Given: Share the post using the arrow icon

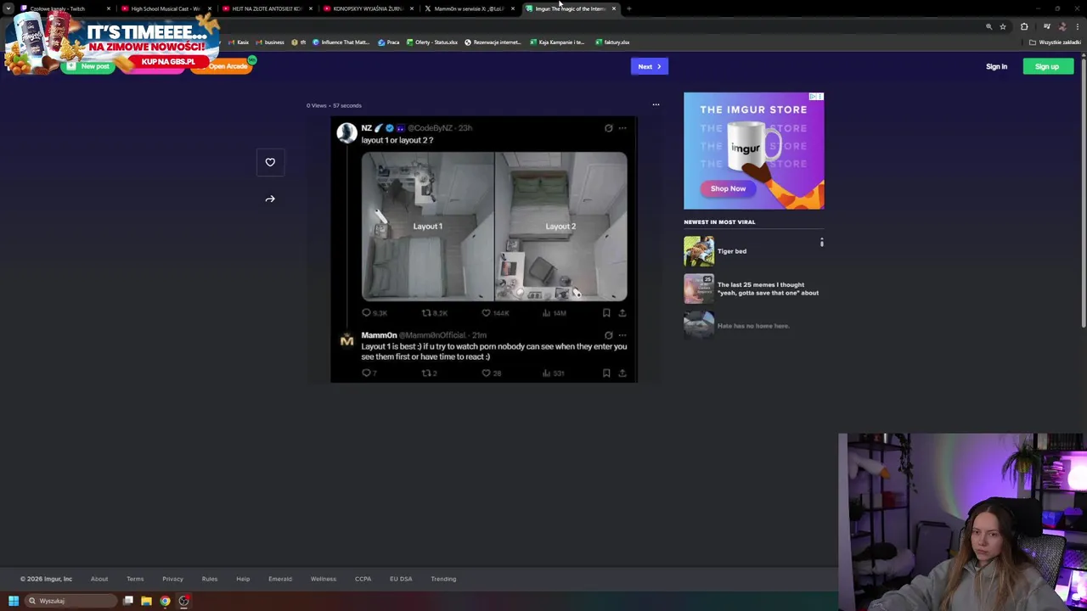Looking at the screenshot, I should 270,199.
